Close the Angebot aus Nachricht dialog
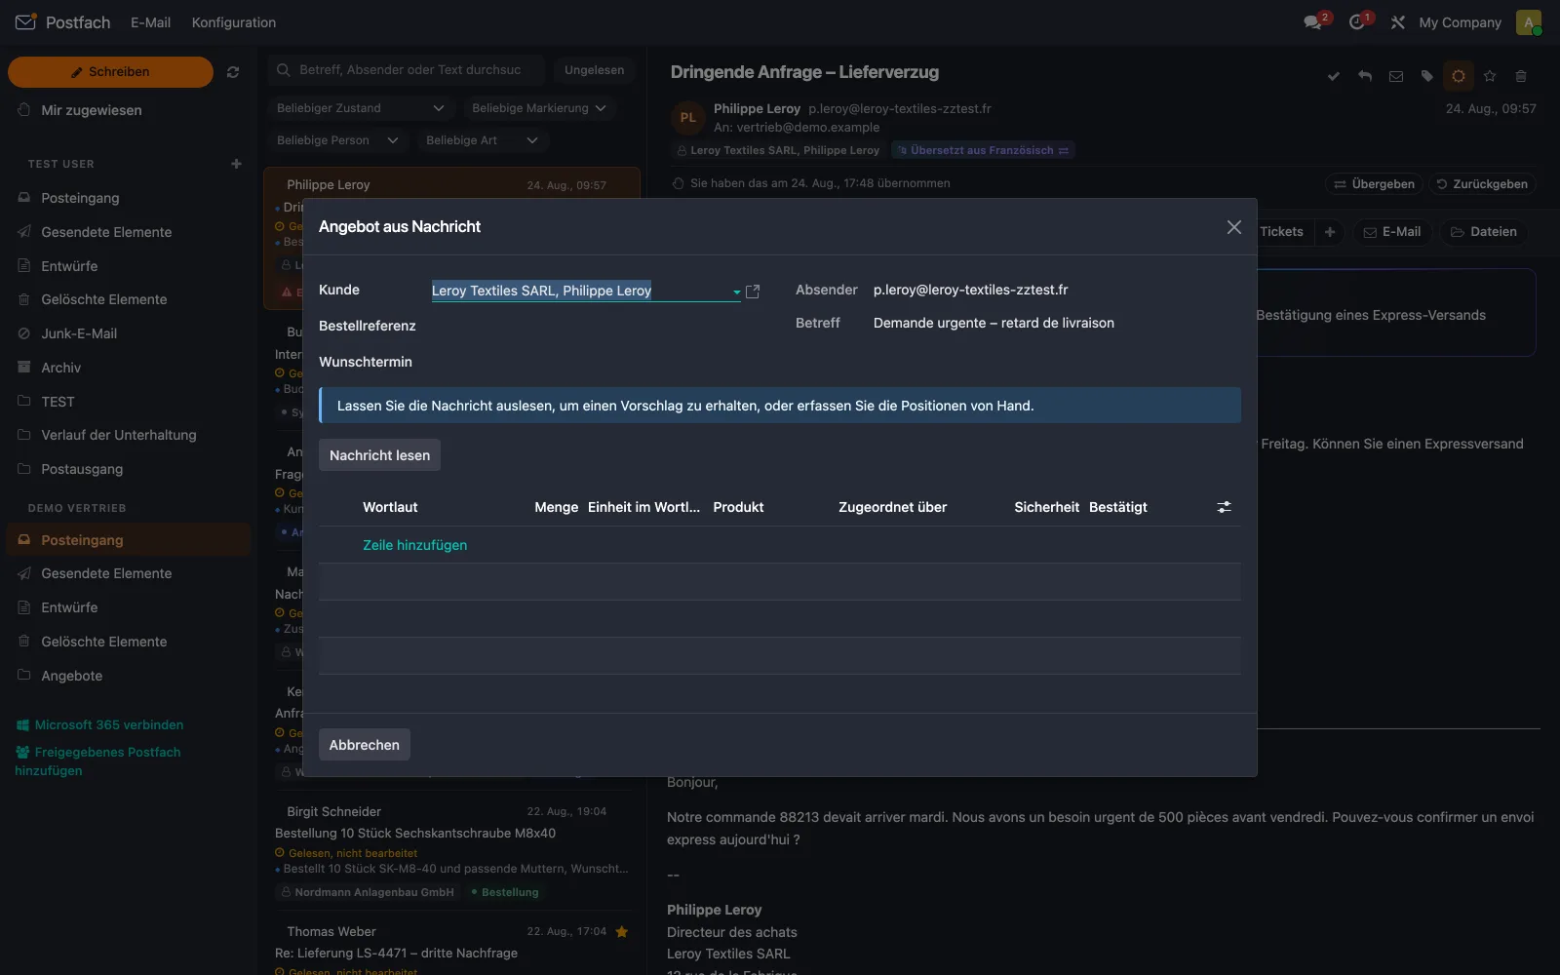Image resolution: width=1560 pixels, height=975 pixels. point(1233,227)
